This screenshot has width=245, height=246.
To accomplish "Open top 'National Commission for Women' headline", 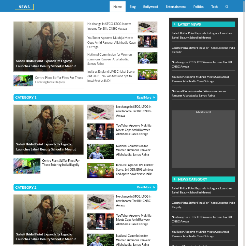I will click(110, 59).
